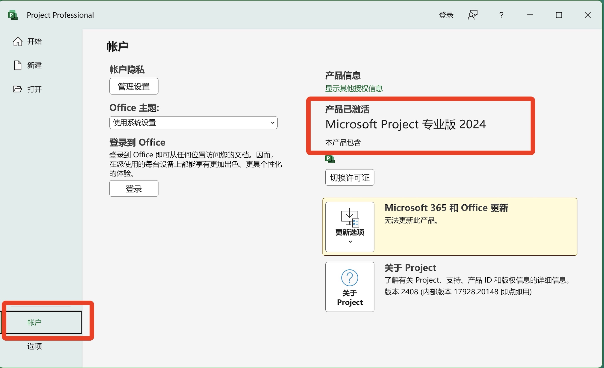Click 登录 in the title bar
Screen dimensions: 604x368
click(x=446, y=15)
